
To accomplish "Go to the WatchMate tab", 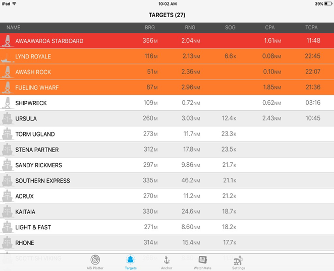I will point(202,262).
